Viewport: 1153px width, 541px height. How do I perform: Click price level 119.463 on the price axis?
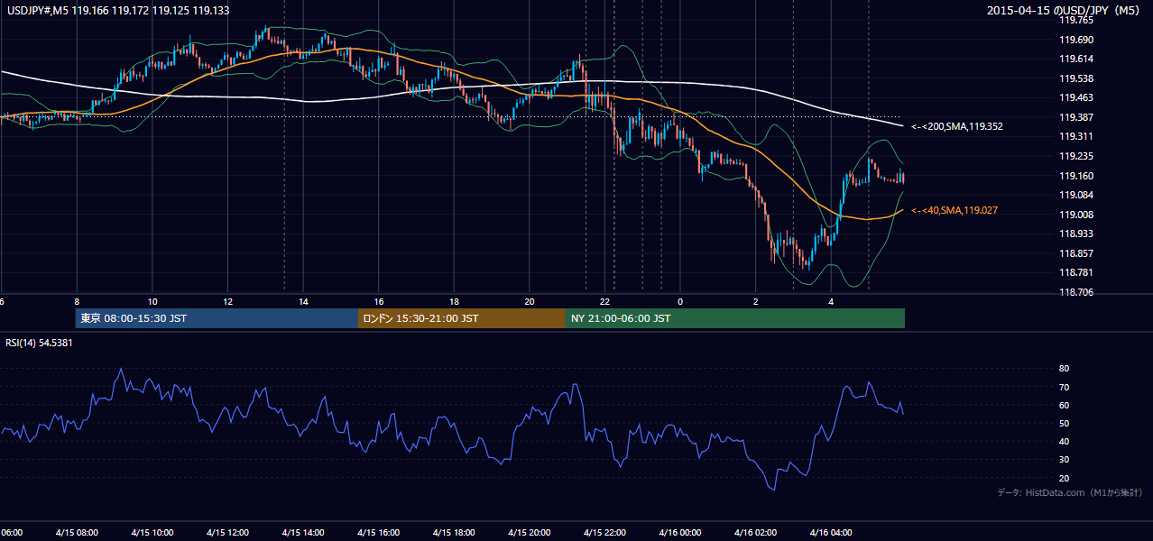pyautogui.click(x=1076, y=97)
